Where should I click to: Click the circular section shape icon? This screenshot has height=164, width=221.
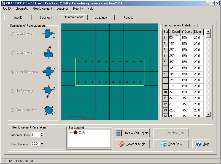[48, 110]
